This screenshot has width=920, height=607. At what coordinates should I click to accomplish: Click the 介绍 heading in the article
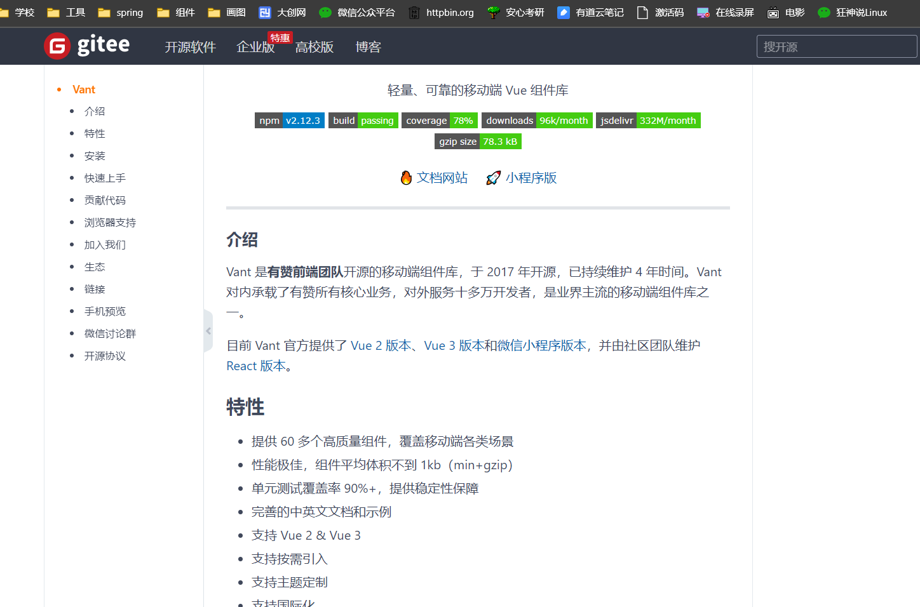pyautogui.click(x=242, y=240)
